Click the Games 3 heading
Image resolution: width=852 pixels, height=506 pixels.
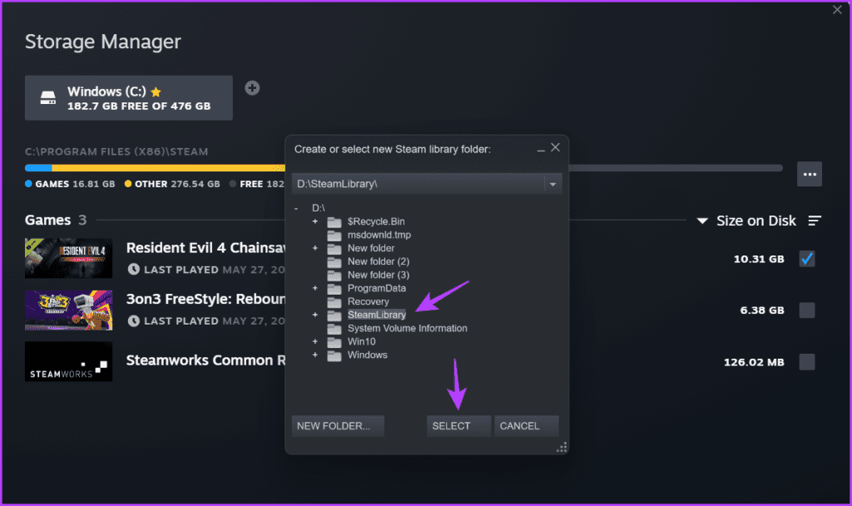tap(56, 220)
